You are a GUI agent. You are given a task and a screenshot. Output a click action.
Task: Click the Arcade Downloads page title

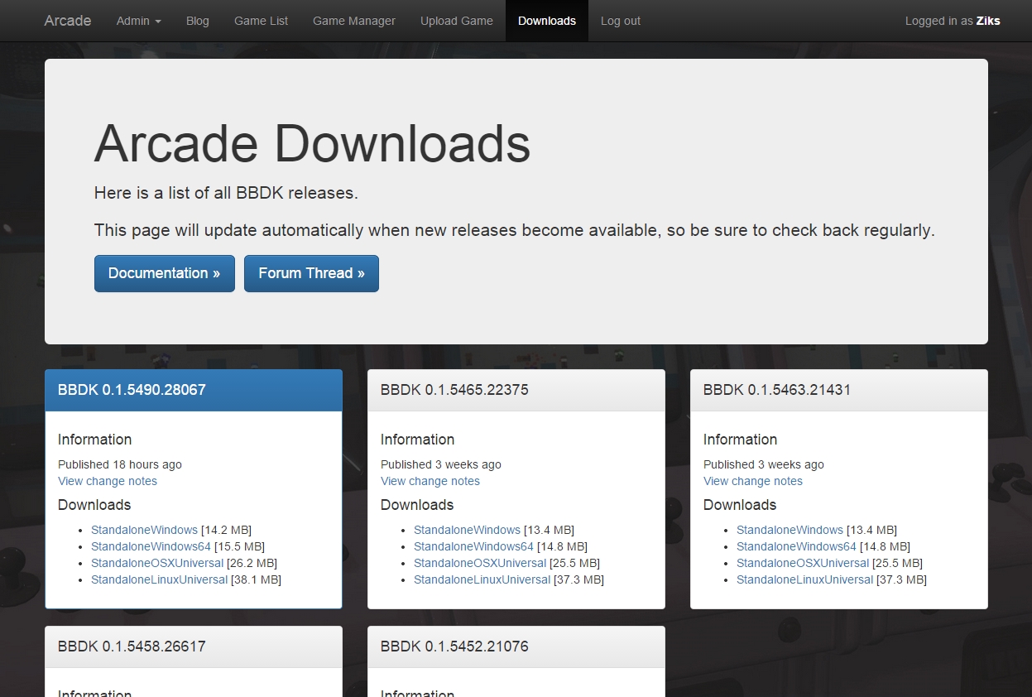pyautogui.click(x=312, y=143)
